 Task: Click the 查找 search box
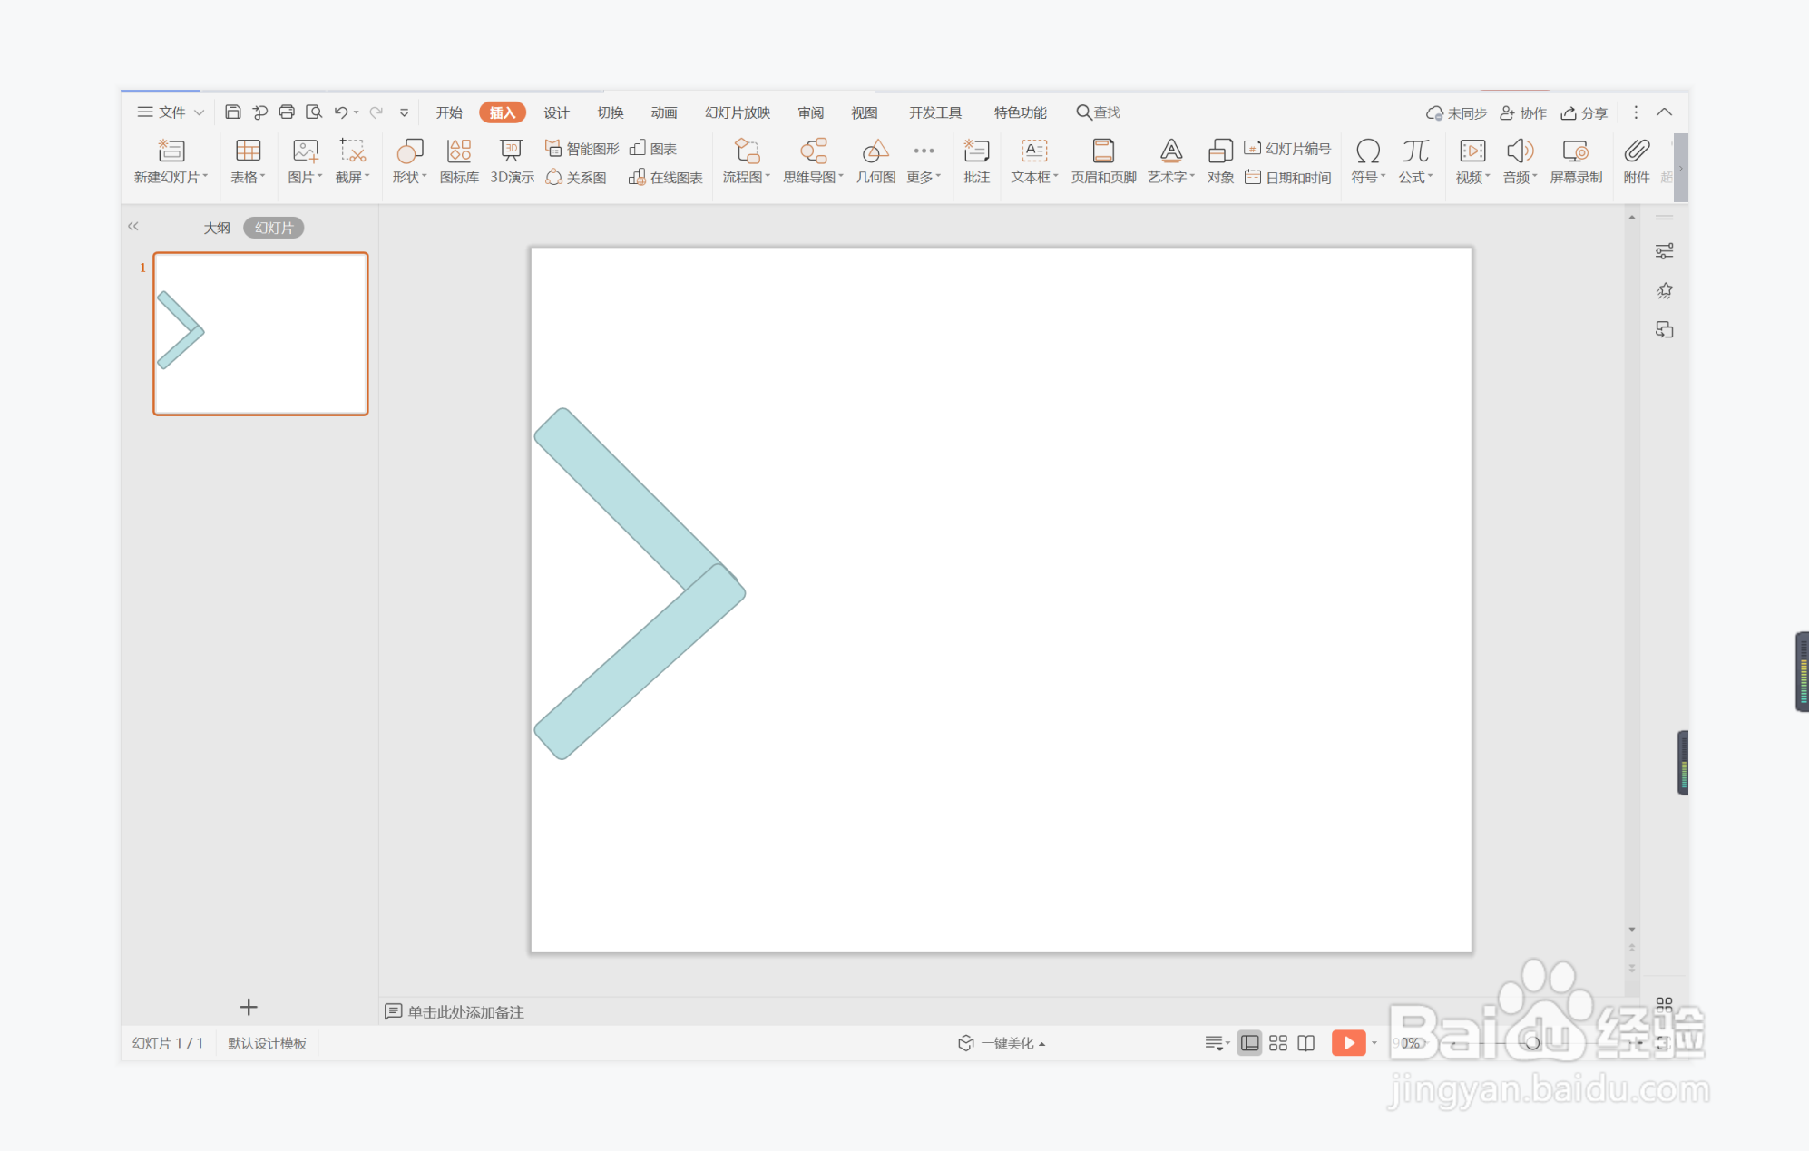(x=1098, y=112)
